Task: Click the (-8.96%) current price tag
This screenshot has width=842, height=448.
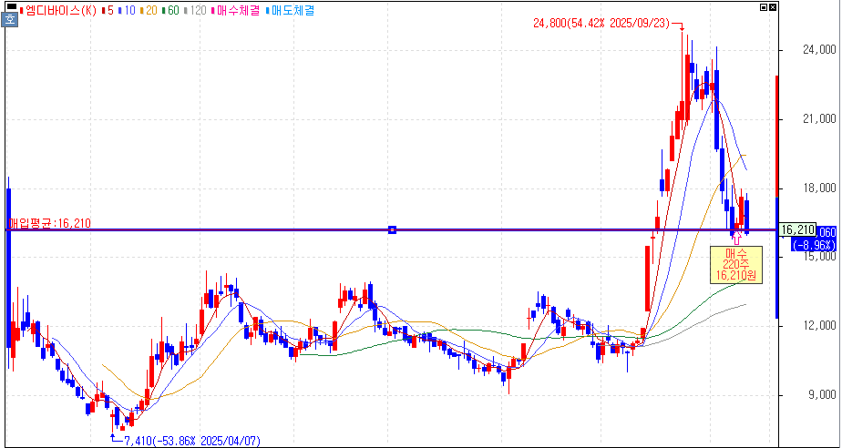Action: 815,245
